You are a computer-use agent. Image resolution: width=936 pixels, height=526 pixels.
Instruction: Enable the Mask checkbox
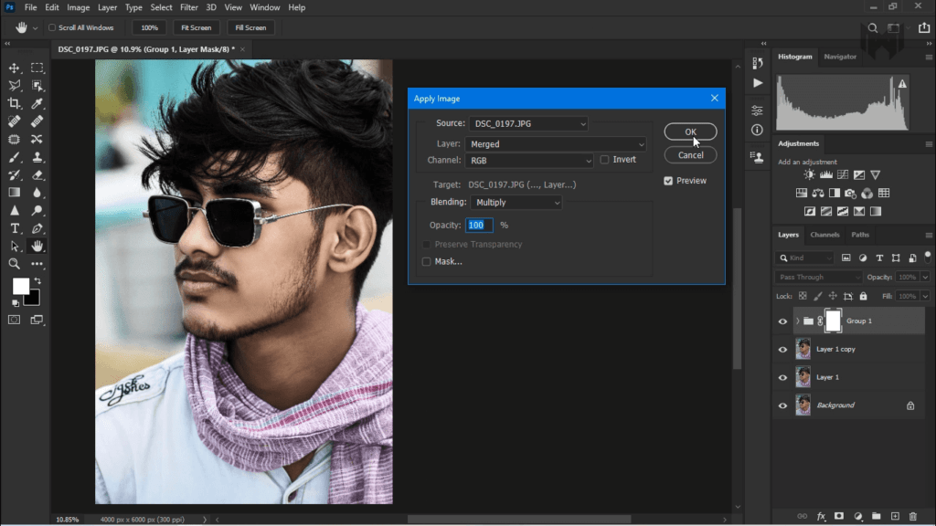pyautogui.click(x=426, y=261)
